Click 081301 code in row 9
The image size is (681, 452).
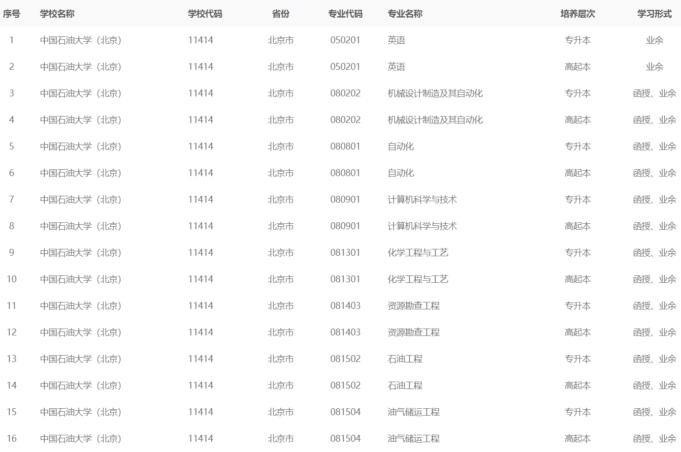pyautogui.click(x=345, y=253)
